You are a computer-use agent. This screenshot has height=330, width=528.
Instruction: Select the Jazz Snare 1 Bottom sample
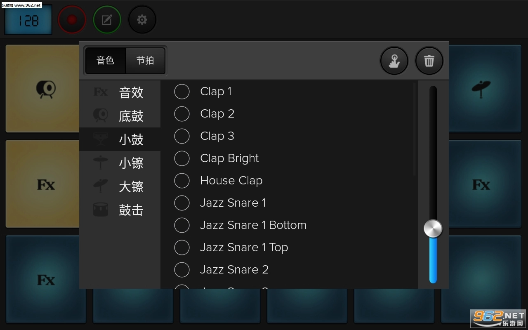click(x=182, y=225)
